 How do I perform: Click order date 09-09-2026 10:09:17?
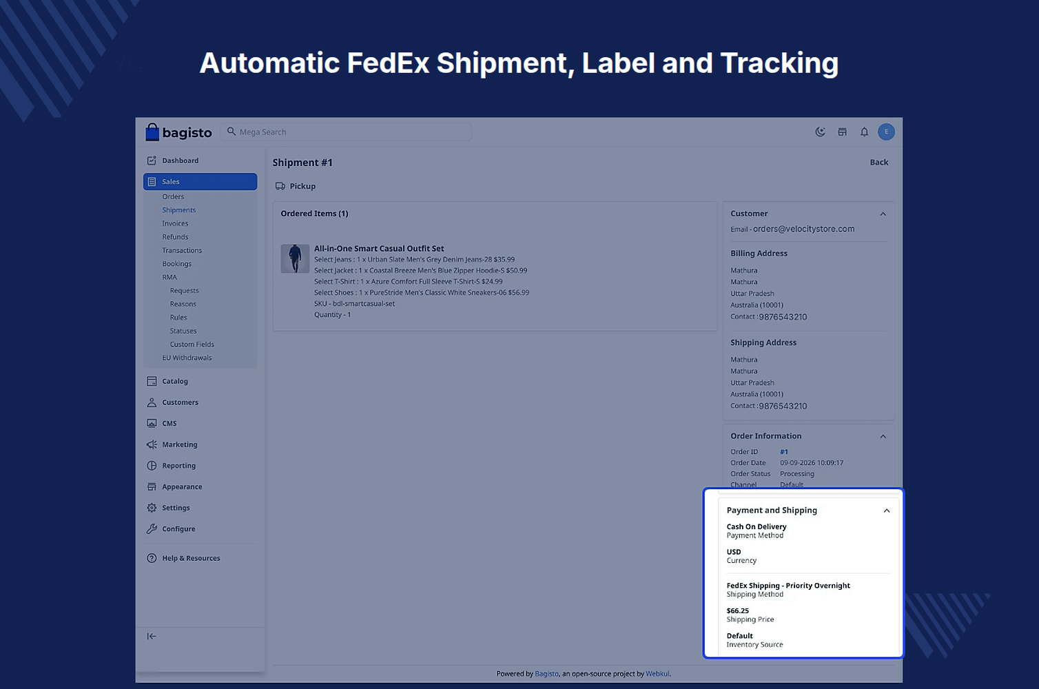812,463
